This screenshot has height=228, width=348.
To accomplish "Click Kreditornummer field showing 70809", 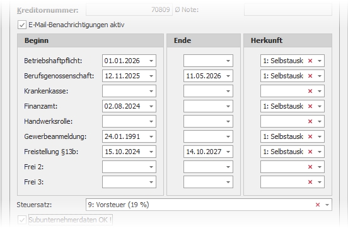I will pyautogui.click(x=129, y=9).
